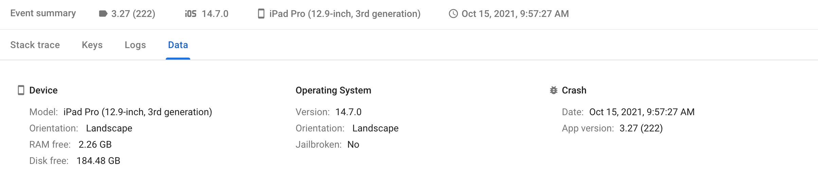Click the iOS icon in event summary
Image resolution: width=818 pixels, height=189 pixels.
click(191, 14)
